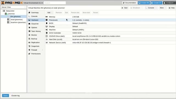Click the Edit hardware button
176x99 pixels.
coord(66,13)
